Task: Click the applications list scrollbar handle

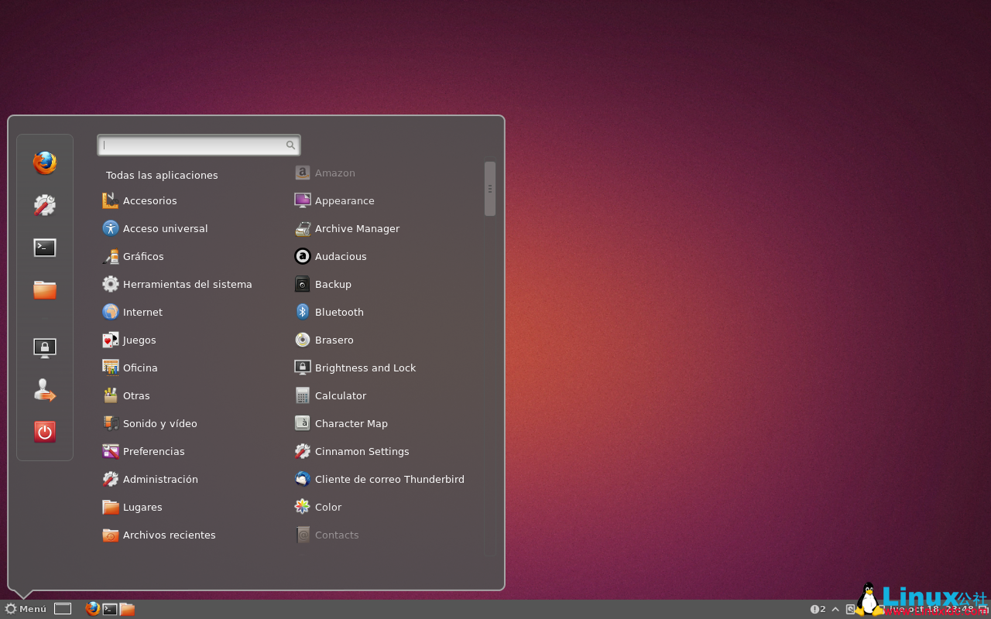Action: pyautogui.click(x=490, y=189)
